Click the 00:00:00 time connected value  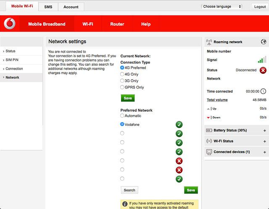pyautogui.click(x=253, y=91)
